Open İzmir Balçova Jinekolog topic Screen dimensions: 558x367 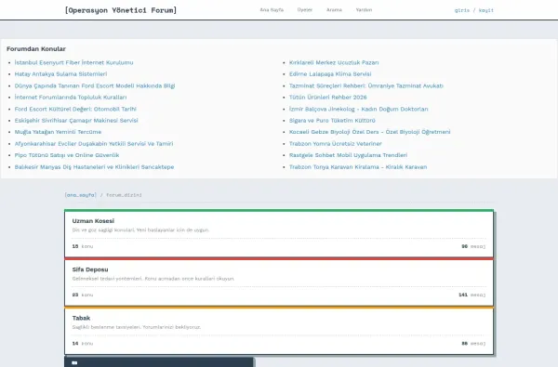358,109
